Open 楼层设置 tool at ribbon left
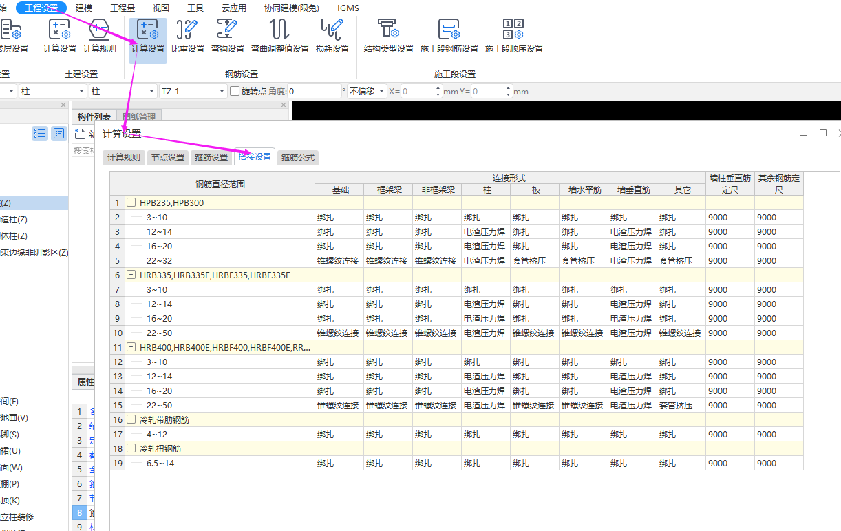Screen dimensions: 841x531 12,37
